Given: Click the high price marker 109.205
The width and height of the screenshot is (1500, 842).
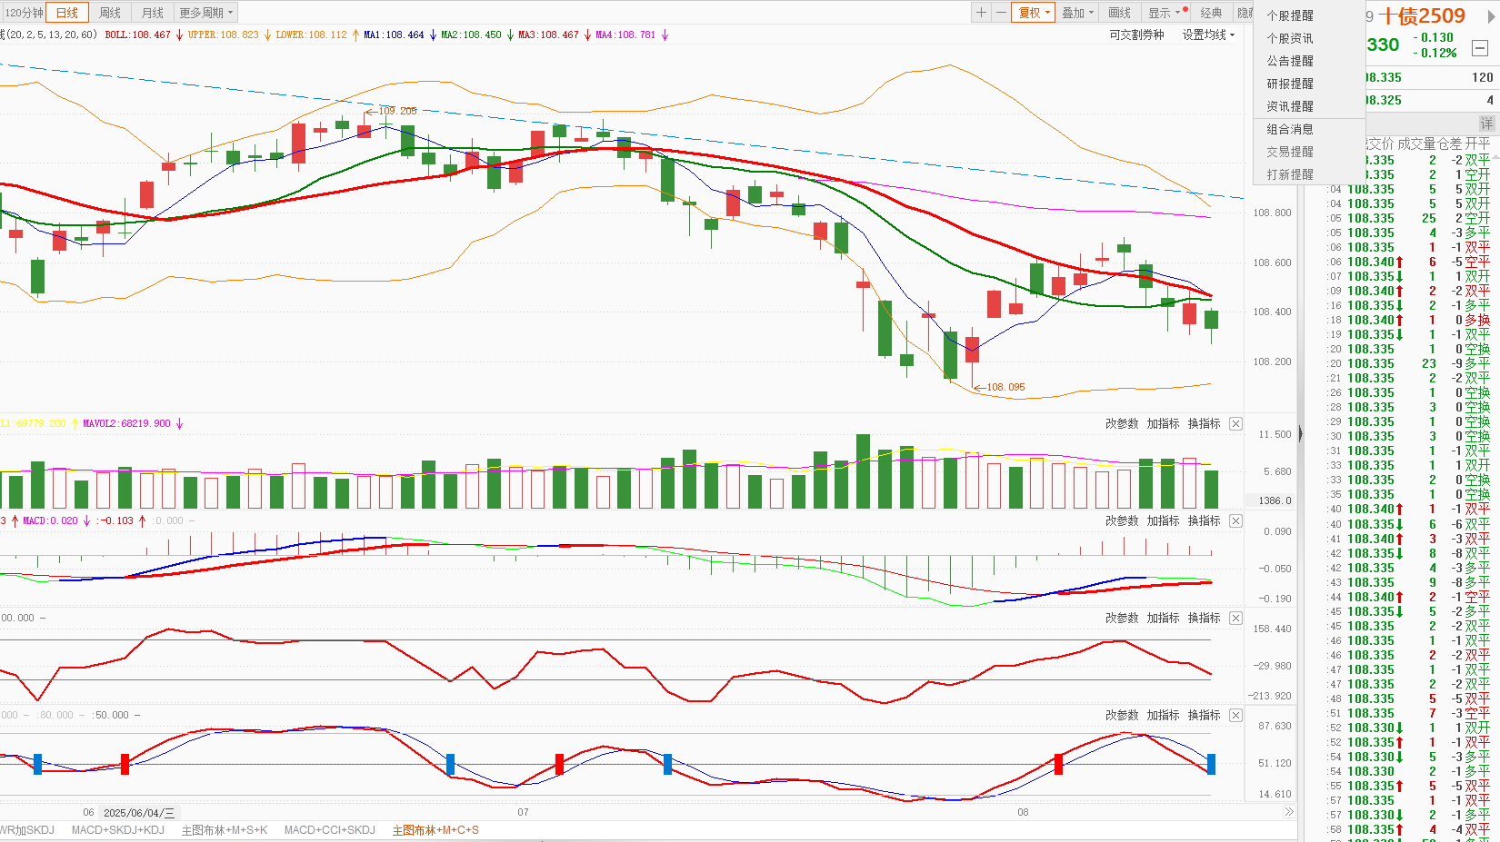Looking at the screenshot, I should click(x=397, y=111).
